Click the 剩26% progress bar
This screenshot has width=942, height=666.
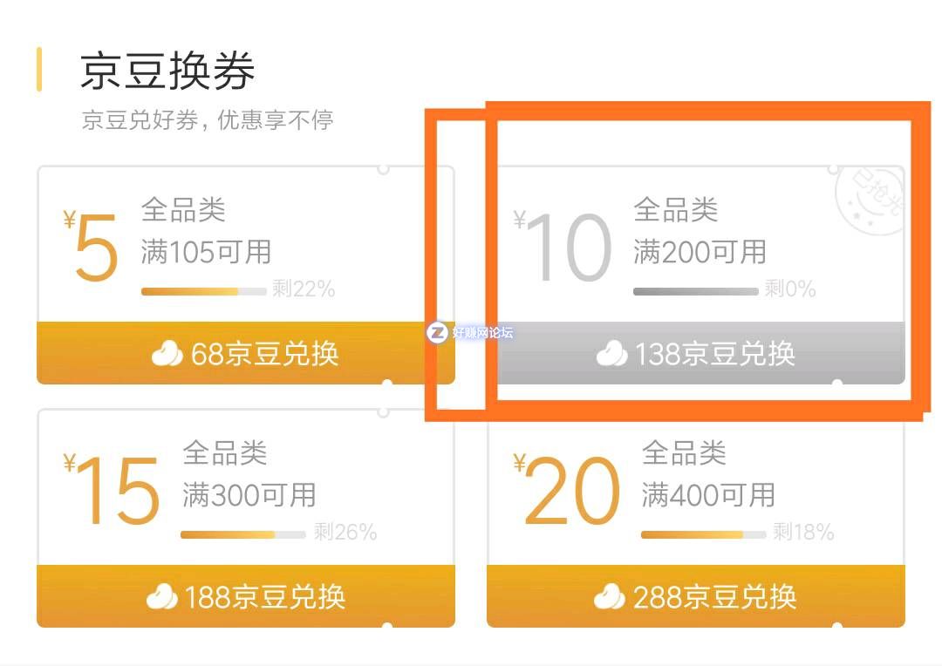243,534
